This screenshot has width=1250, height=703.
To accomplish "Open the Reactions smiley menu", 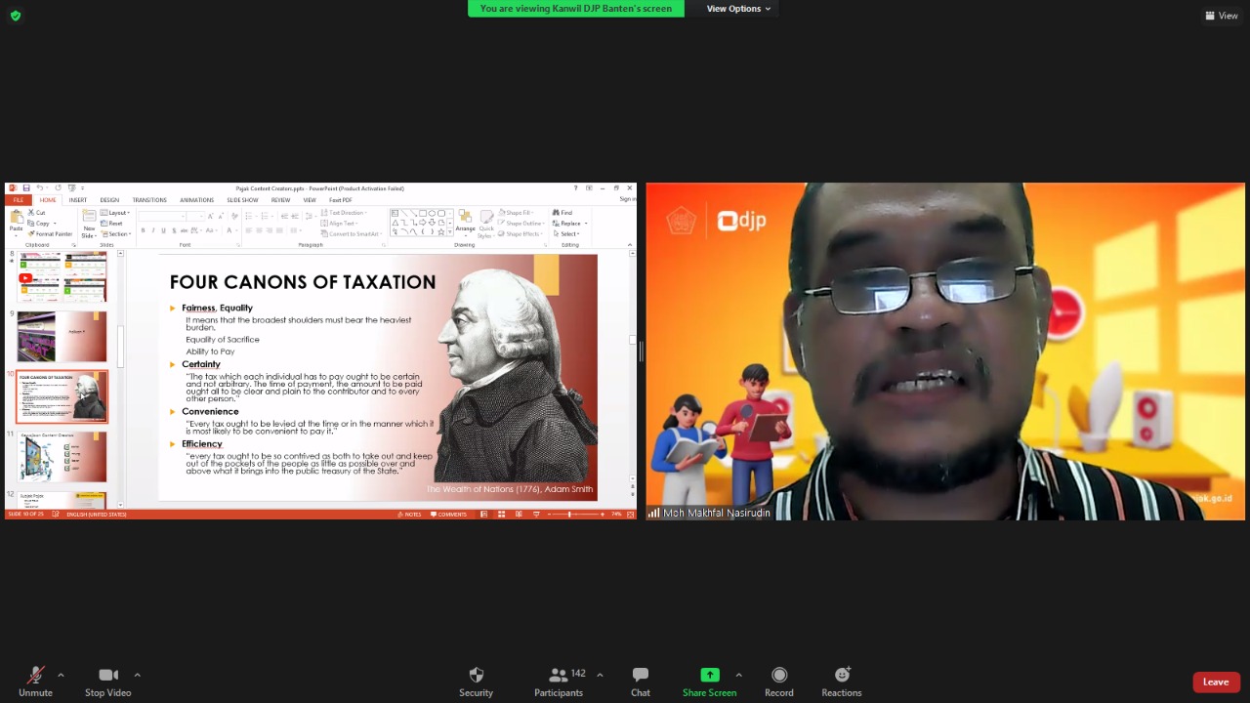I will tap(841, 675).
